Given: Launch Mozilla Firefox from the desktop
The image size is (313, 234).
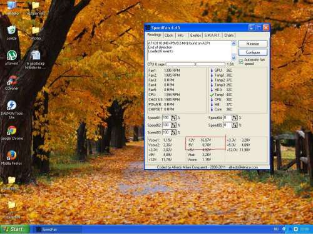Looking at the screenshot, I should pyautogui.click(x=12, y=158).
